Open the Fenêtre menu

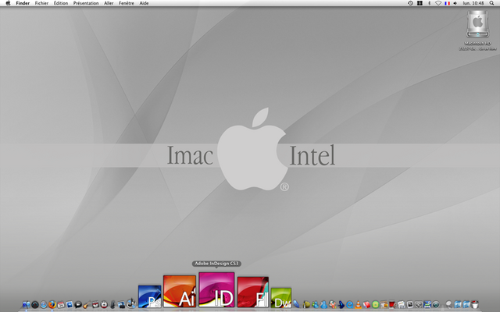pyautogui.click(x=127, y=3)
